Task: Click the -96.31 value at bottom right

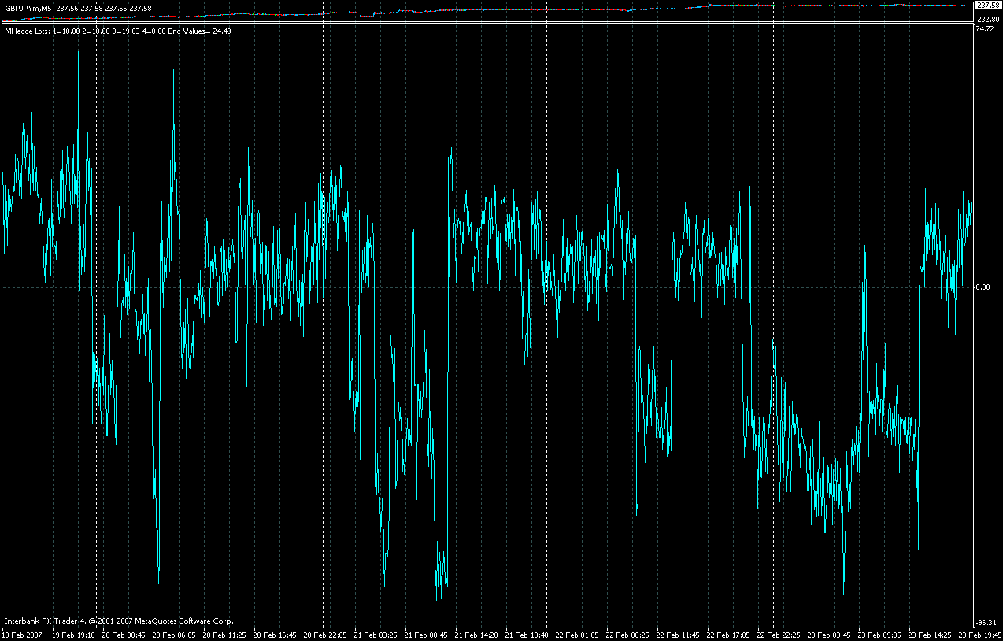Action: [986, 621]
